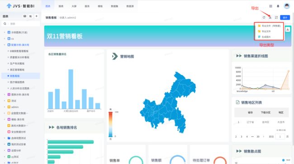
Task: Expand the 图表示例-演示用 tree node
Action: (5, 95)
